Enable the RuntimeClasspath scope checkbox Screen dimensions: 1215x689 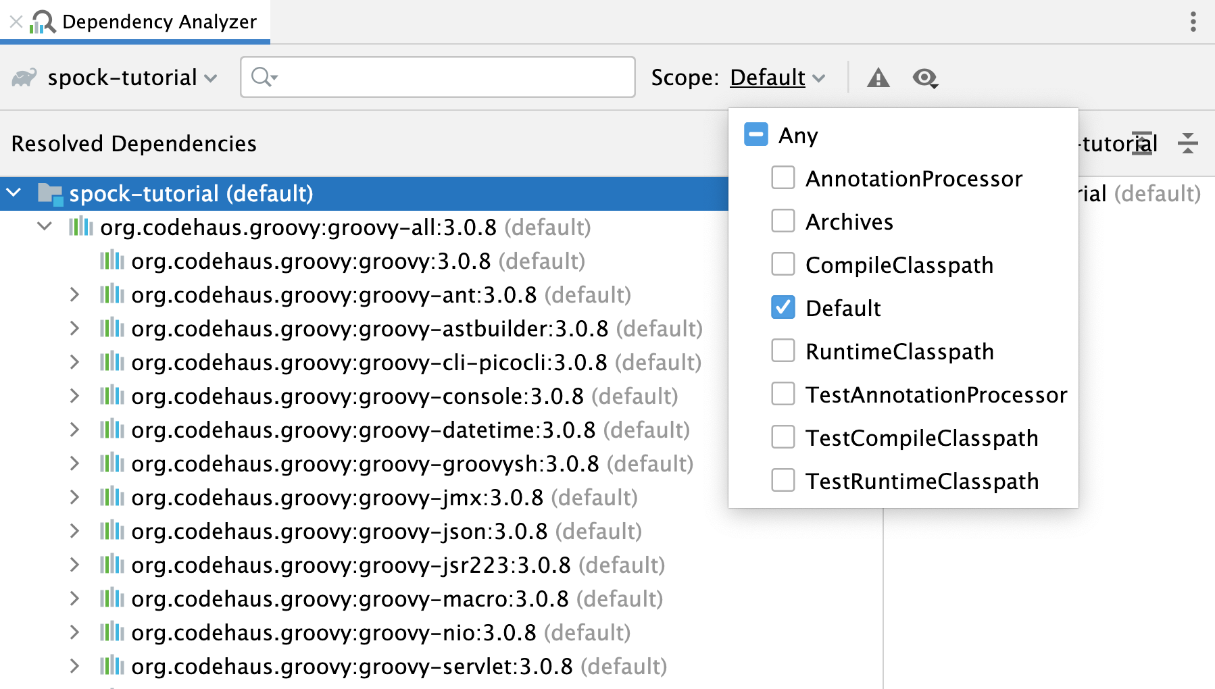pos(783,351)
